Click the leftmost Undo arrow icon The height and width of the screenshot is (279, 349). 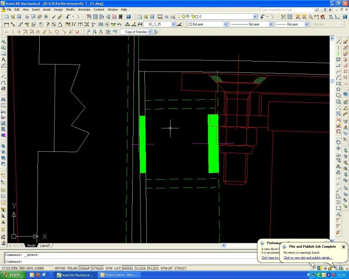(x=68, y=17)
